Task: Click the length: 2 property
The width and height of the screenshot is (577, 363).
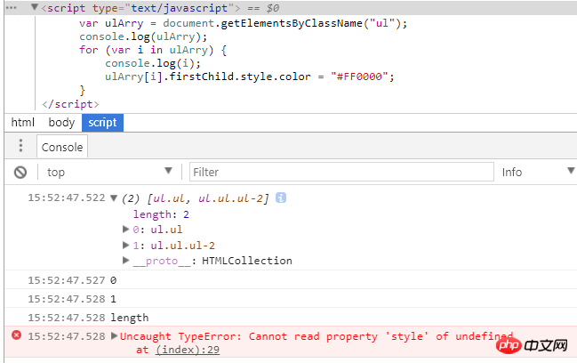Action: pos(161,214)
